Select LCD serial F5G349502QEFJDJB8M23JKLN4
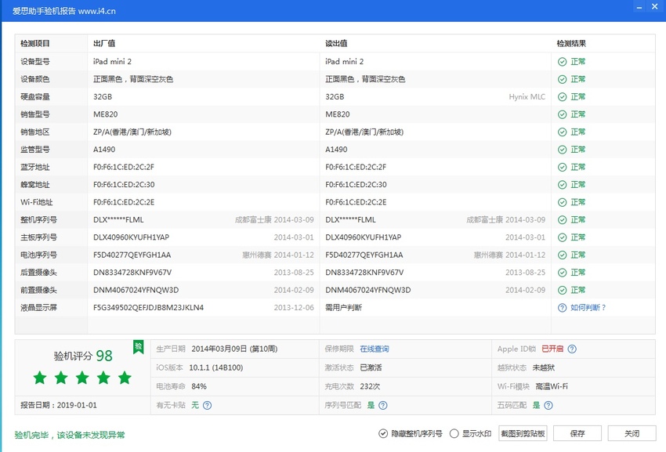 pos(149,308)
